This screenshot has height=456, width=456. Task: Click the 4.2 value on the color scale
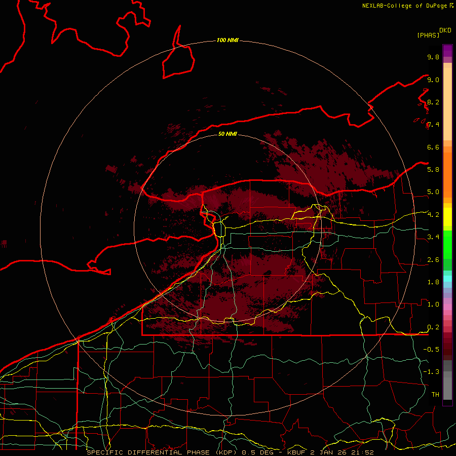(433, 215)
